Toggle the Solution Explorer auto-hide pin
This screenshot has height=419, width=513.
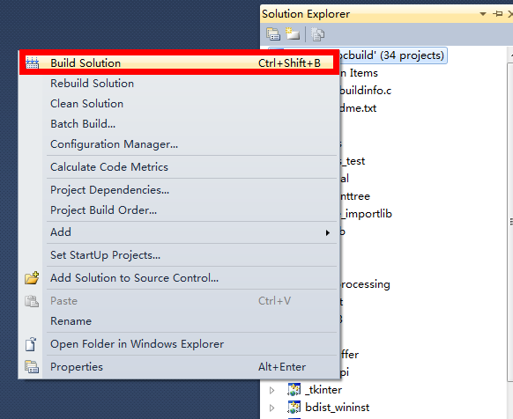(498, 14)
